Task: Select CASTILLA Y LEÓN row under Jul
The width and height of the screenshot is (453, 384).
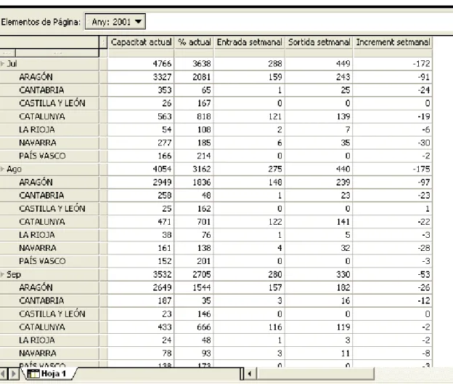Action: (49, 103)
